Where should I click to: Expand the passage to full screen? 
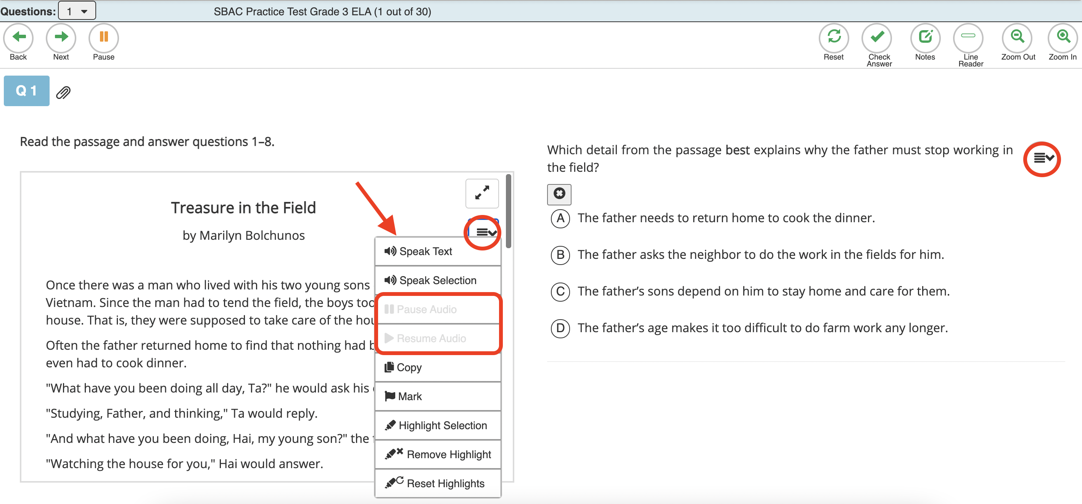482,193
